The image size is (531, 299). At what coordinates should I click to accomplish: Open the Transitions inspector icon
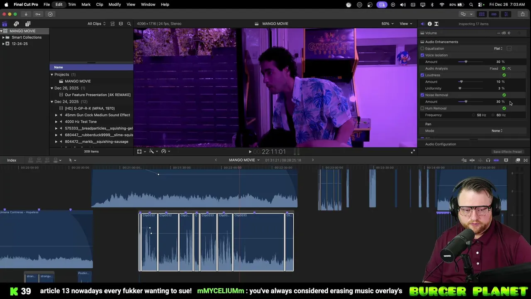436,24
